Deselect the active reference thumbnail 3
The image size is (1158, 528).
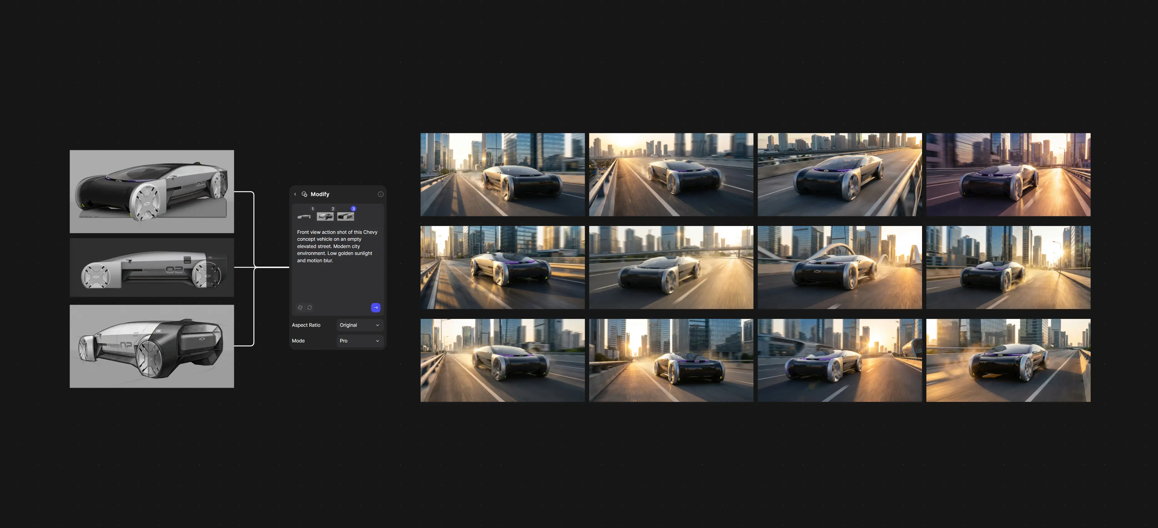click(x=346, y=217)
